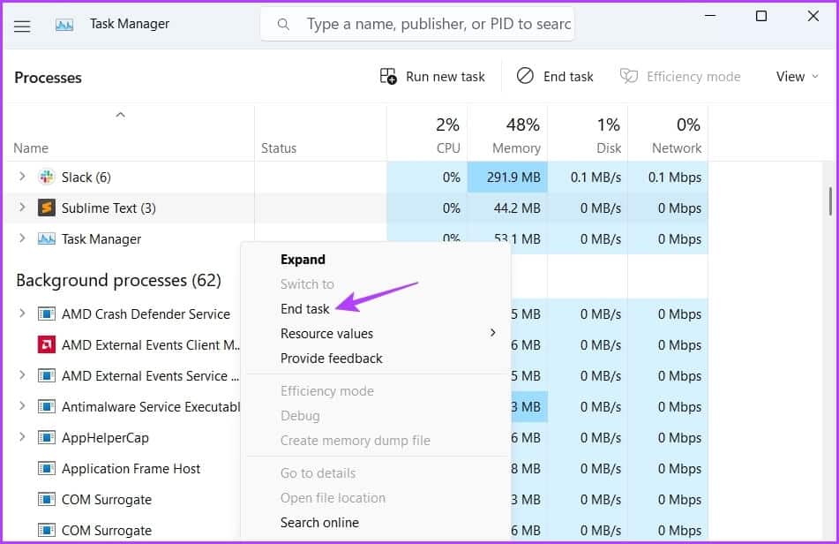Expand the AppHelperCap process row
Viewport: 839px width, 544px height.
tap(22, 437)
